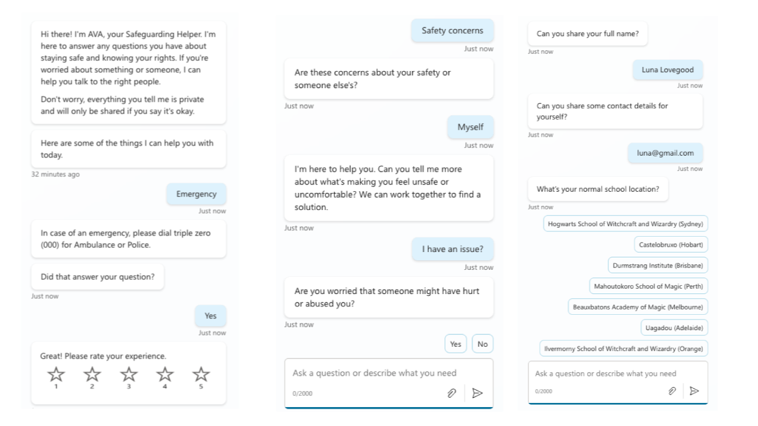The width and height of the screenshot is (758, 426).
Task: Focus the middle chat message input field
Action: (x=374, y=373)
